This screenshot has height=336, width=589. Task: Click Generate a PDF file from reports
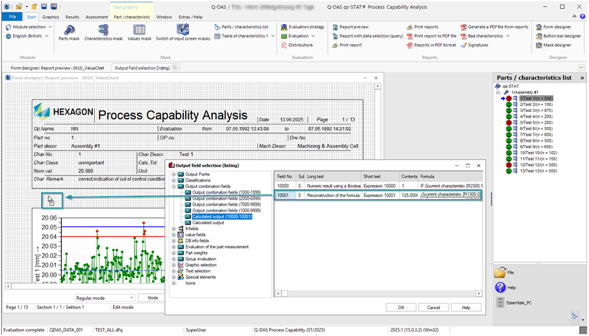pos(494,27)
